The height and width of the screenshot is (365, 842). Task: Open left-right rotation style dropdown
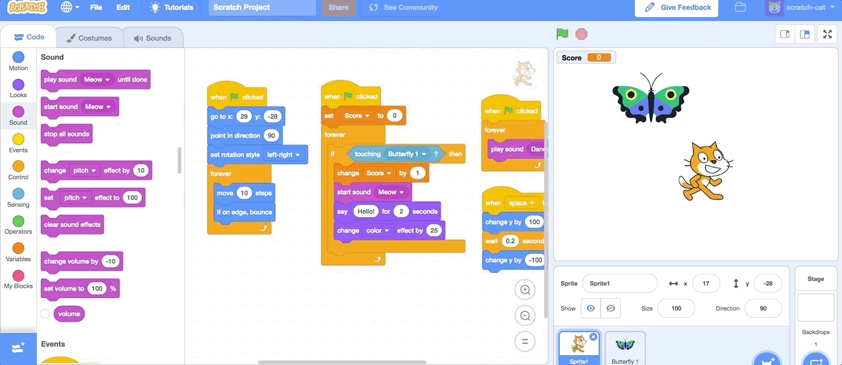coord(283,155)
